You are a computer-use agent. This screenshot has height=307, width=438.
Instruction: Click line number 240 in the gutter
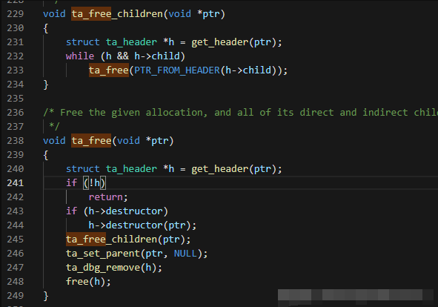(16, 169)
